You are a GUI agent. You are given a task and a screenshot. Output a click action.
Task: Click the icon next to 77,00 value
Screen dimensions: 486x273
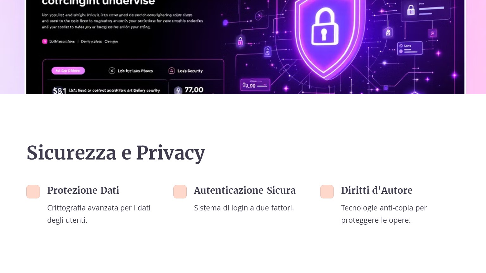click(x=178, y=90)
